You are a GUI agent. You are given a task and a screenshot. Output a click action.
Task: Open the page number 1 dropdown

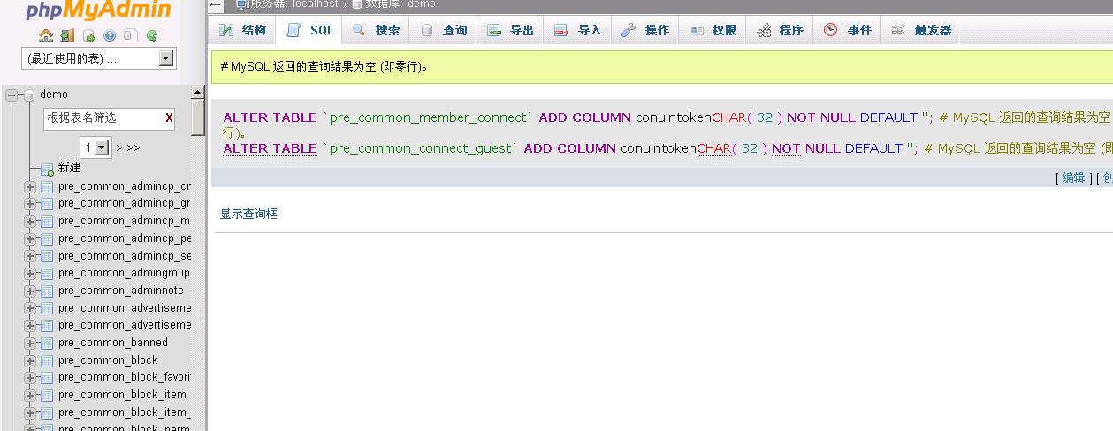click(95, 147)
